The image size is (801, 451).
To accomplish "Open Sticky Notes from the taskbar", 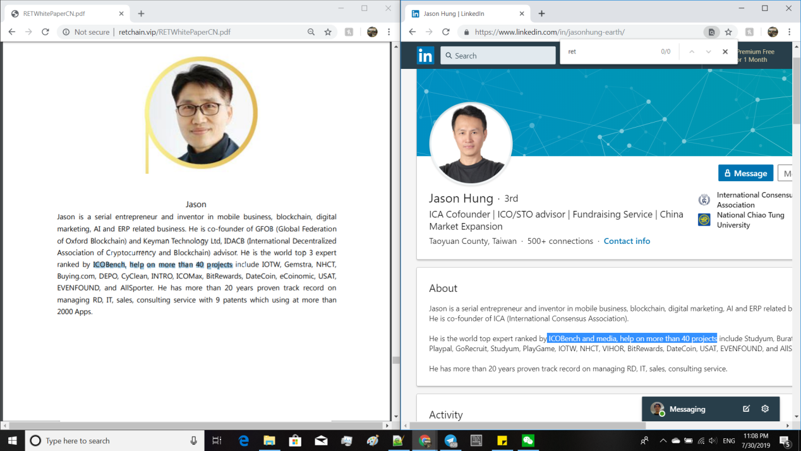I will point(502,441).
